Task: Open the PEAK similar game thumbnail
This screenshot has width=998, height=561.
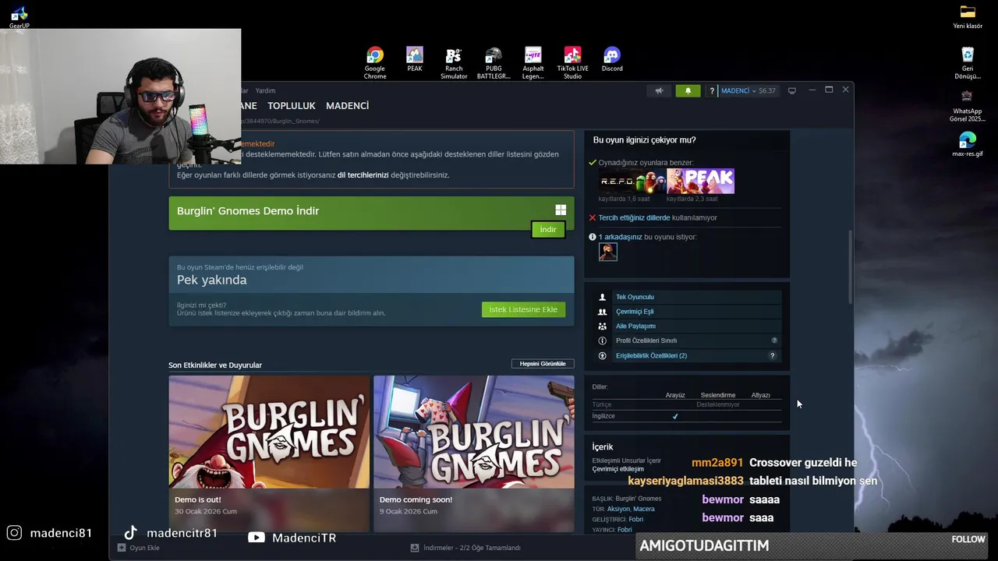Action: coord(700,181)
